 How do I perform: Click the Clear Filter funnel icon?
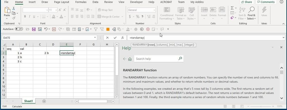[102, 29]
